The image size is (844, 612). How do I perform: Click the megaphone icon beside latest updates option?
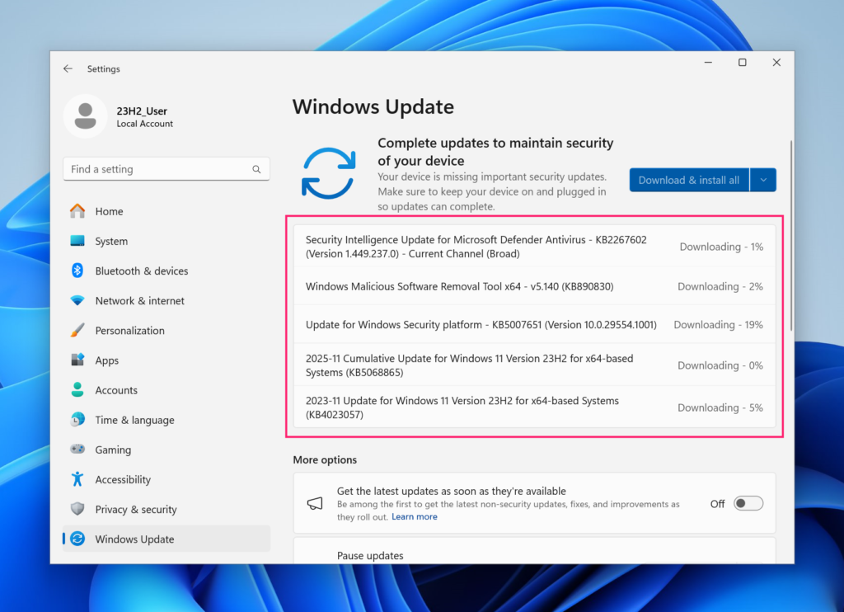click(x=315, y=504)
